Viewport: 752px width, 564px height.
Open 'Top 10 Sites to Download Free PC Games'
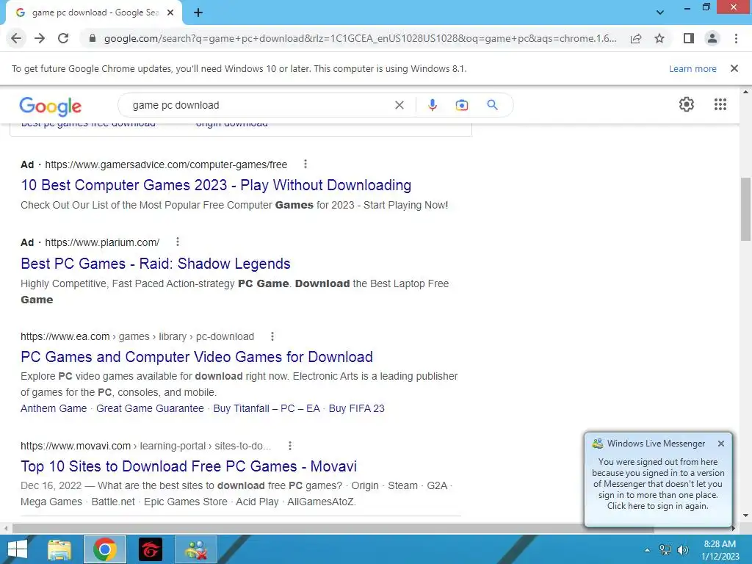(189, 466)
